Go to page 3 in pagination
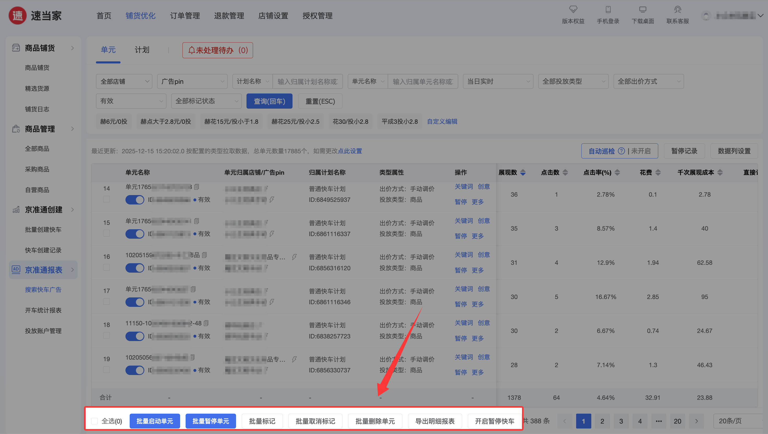Screen dimensions: 768x434 [x=621, y=421]
